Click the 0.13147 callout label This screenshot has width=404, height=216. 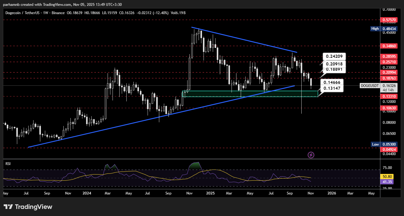pyautogui.click(x=332, y=88)
